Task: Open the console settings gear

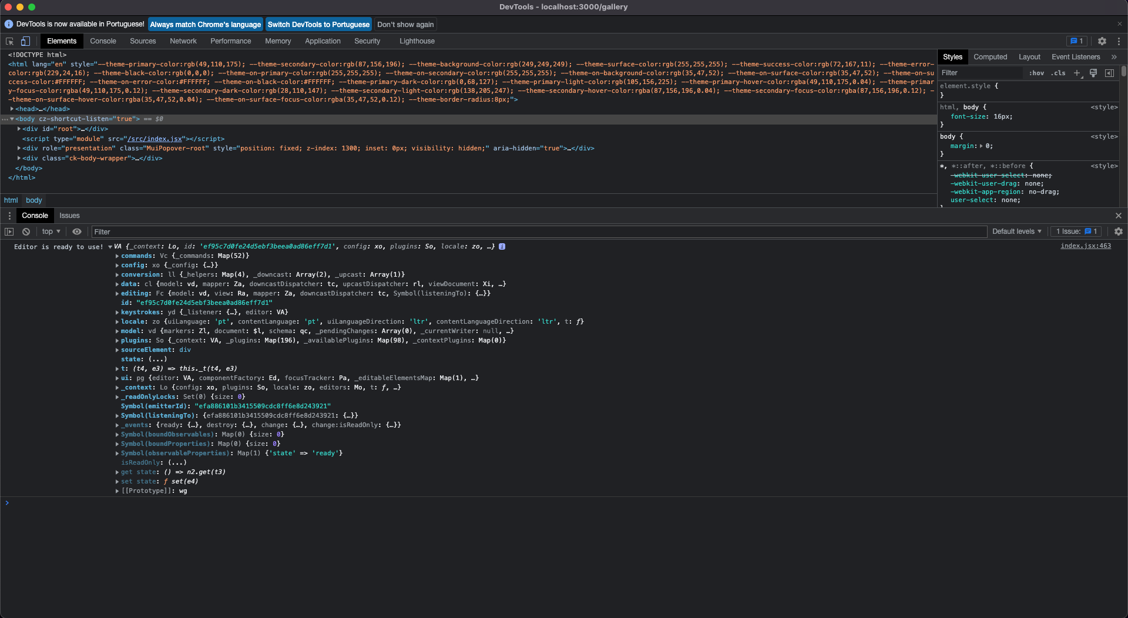Action: click(x=1118, y=231)
